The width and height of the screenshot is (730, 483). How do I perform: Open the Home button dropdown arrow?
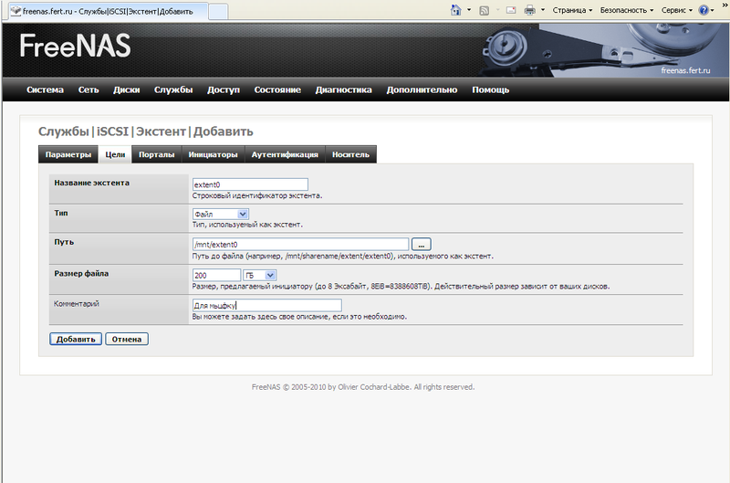pyautogui.click(x=469, y=10)
